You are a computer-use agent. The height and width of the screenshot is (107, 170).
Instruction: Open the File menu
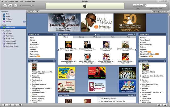(2, 1)
